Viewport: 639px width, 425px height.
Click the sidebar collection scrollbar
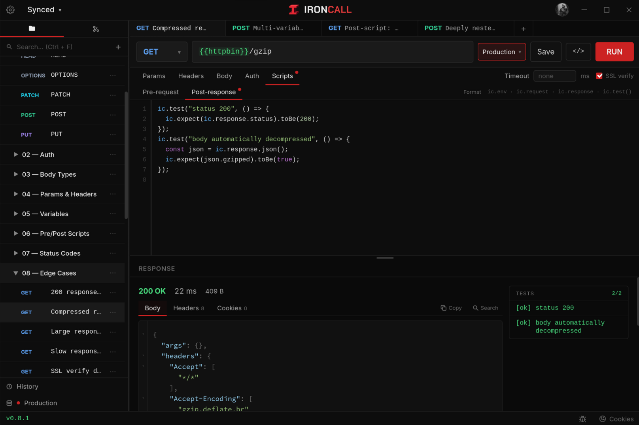coord(126,155)
